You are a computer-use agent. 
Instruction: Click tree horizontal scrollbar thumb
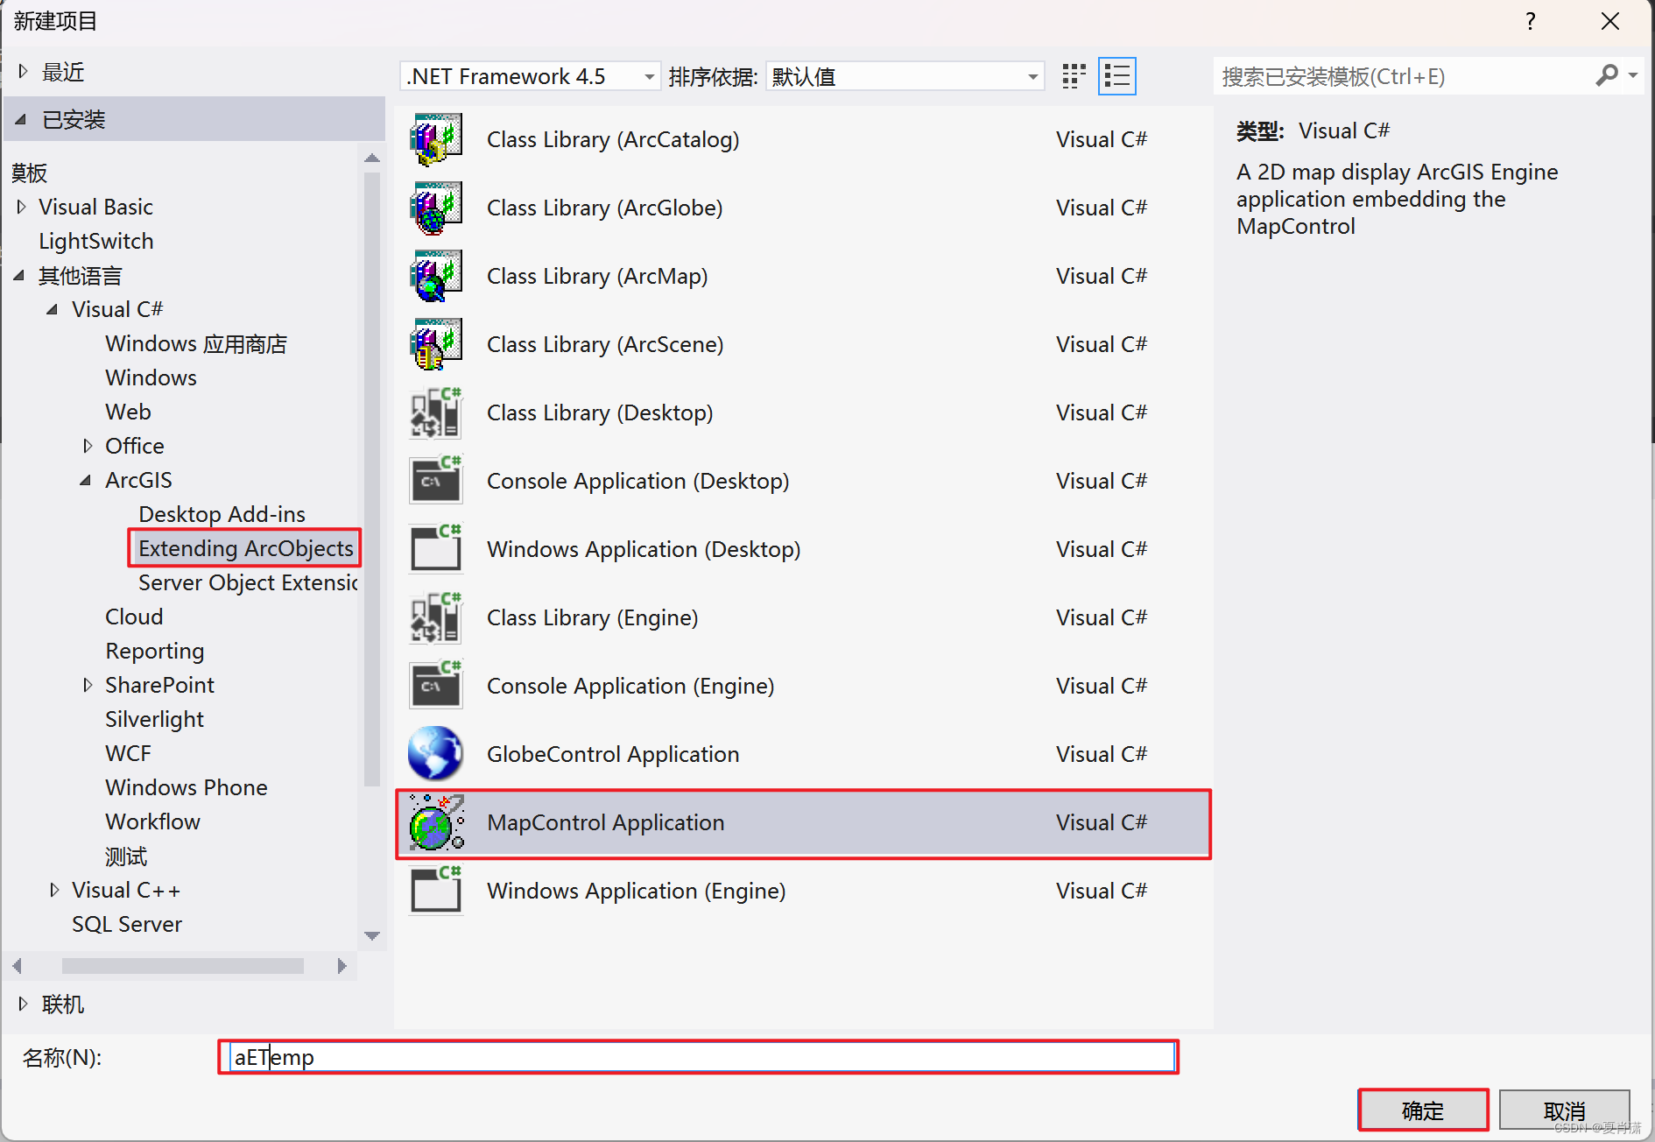pyautogui.click(x=183, y=965)
